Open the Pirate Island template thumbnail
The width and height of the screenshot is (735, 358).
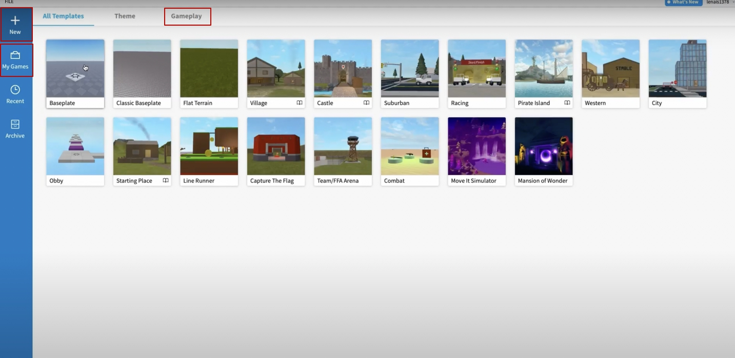tap(544, 69)
